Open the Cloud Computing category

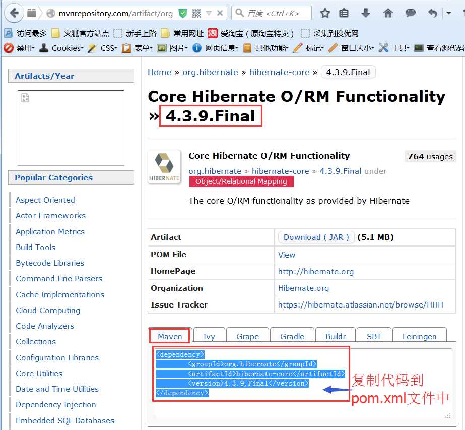(x=48, y=310)
